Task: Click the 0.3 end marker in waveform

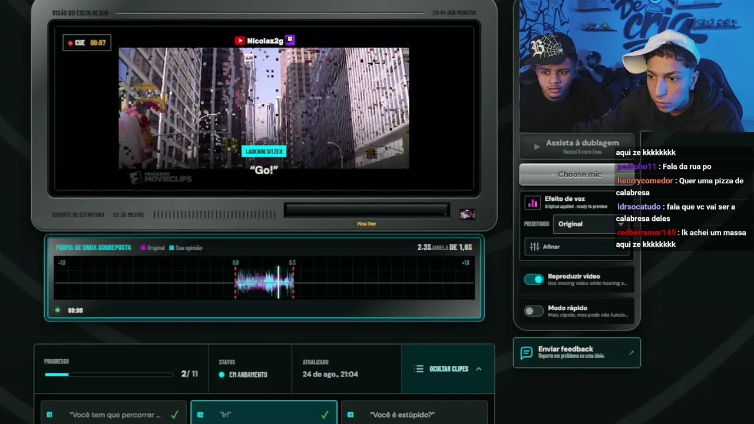Action: tap(293, 282)
